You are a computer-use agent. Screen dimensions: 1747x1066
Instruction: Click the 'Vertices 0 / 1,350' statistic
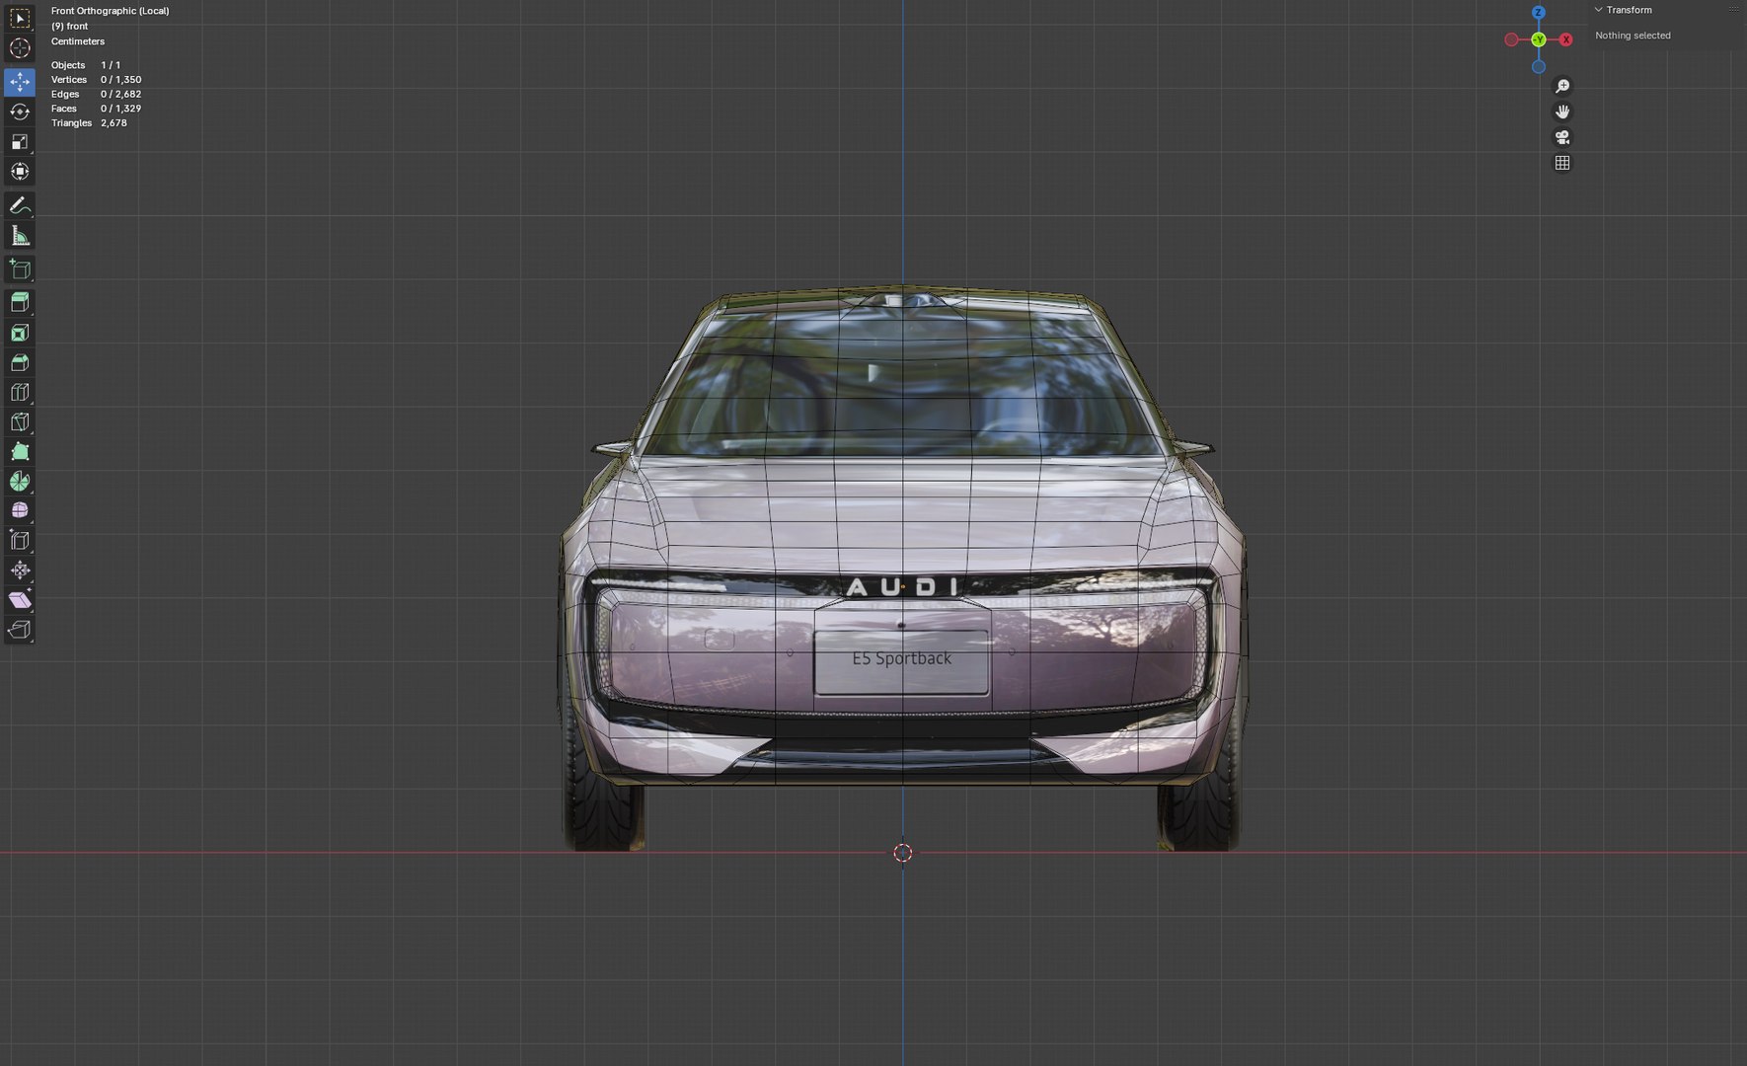(96, 80)
